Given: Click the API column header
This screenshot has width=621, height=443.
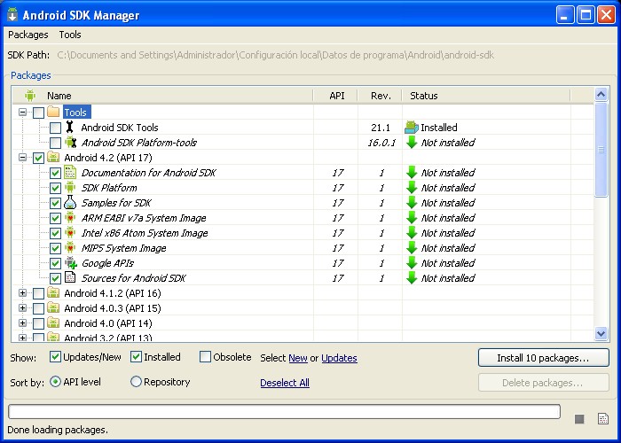Looking at the screenshot, I should click(x=336, y=96).
